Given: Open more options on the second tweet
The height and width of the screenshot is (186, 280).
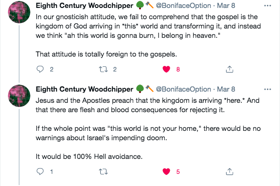Looking at the screenshot, I should coord(267,89).
